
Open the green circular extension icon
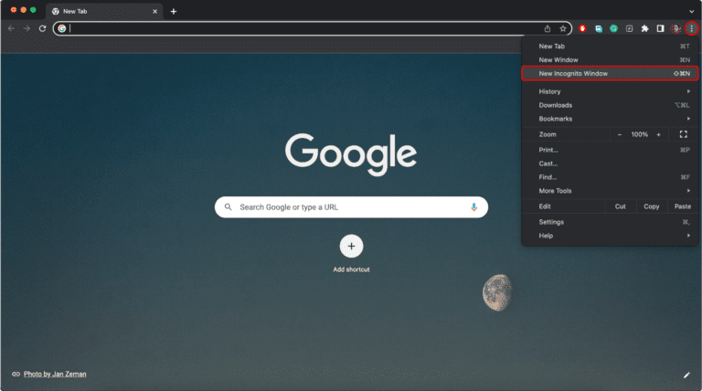pyautogui.click(x=614, y=28)
